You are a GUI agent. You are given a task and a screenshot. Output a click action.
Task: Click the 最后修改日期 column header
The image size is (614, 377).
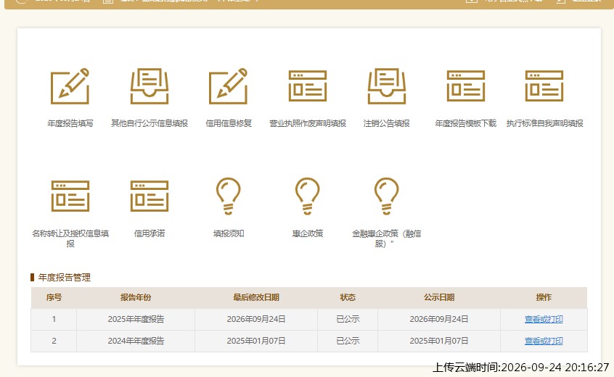(x=256, y=297)
